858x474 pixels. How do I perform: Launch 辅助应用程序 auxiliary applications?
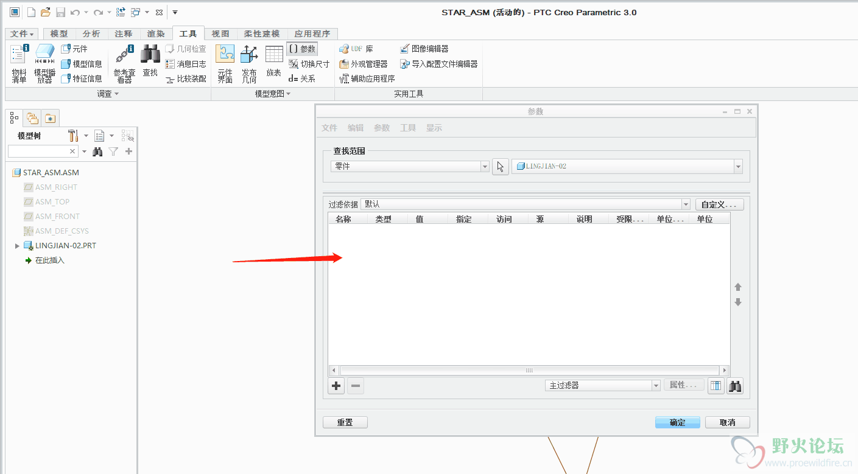point(367,78)
